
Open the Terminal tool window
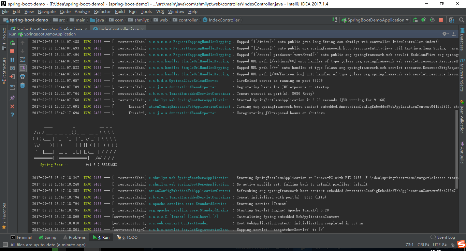click(x=21, y=237)
